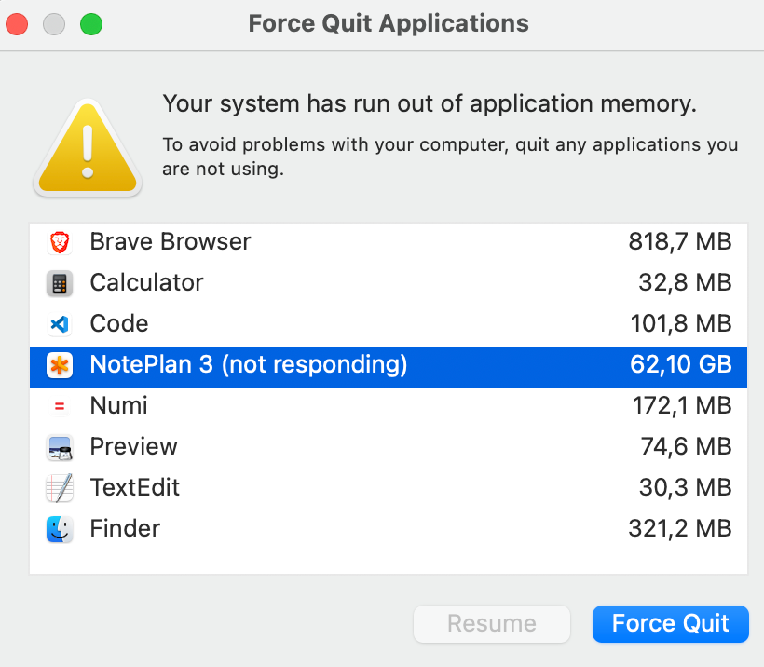Click the 818,7 MB memory value
764x667 pixels.
coord(680,241)
